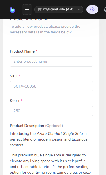The image size is (106, 175).
Task: Click the Product Name label
Action: (22, 51)
